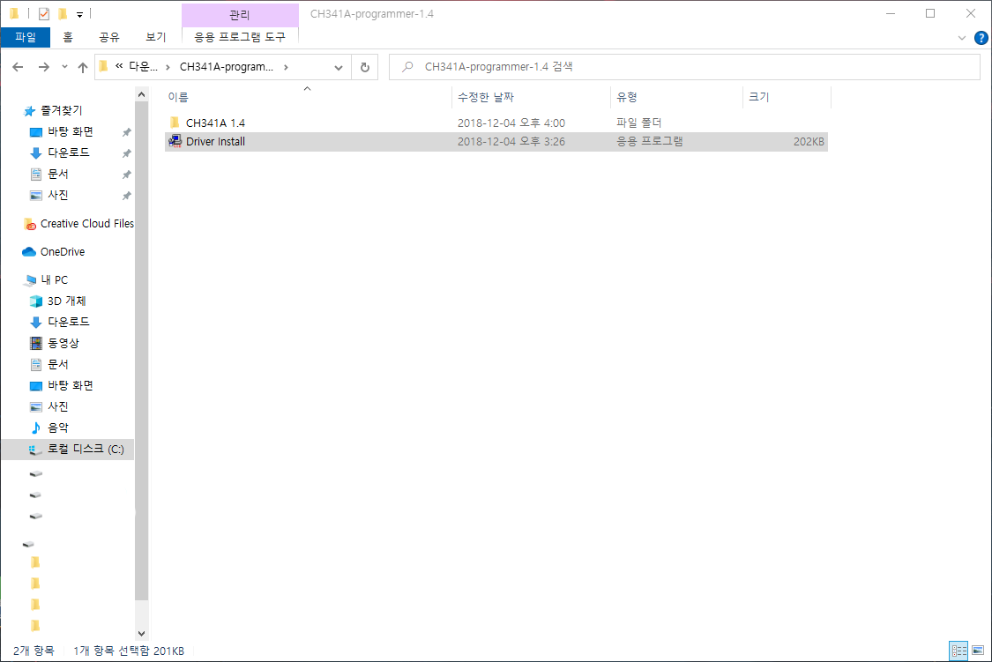Open OneDrive in navigation pane
Screen dimensions: 992x662
tap(62, 251)
